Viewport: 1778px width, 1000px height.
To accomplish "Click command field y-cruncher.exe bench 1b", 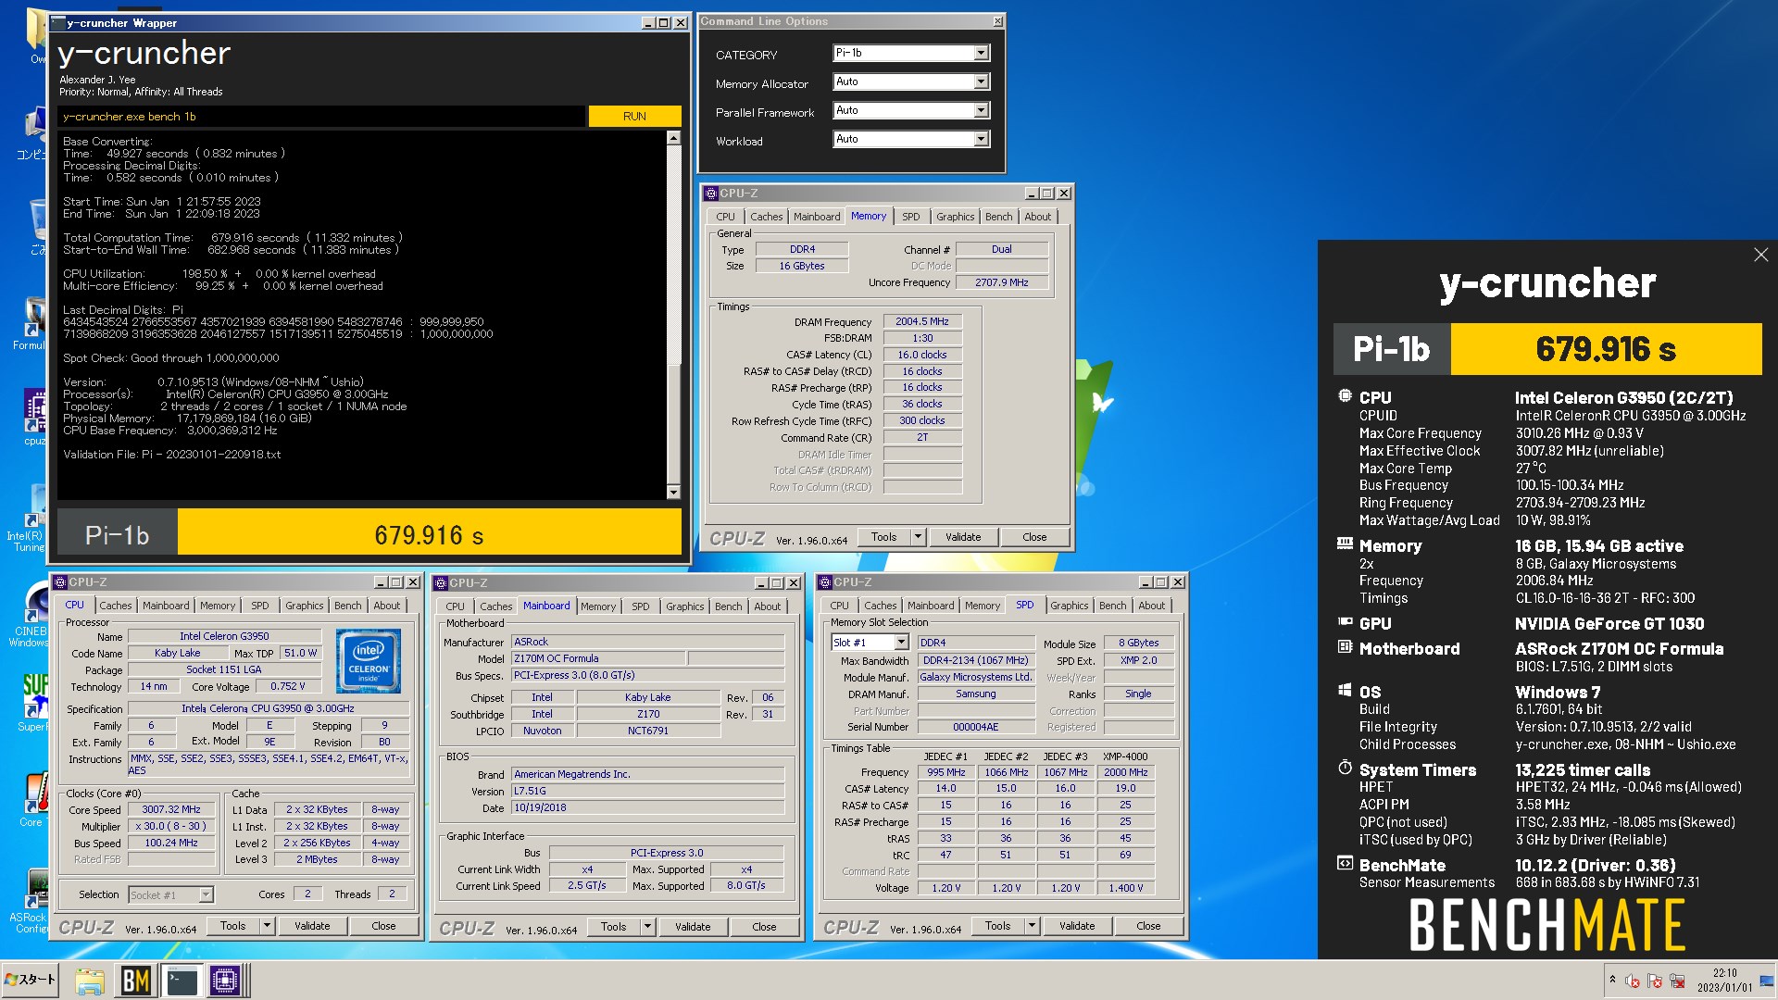I will click(x=321, y=116).
